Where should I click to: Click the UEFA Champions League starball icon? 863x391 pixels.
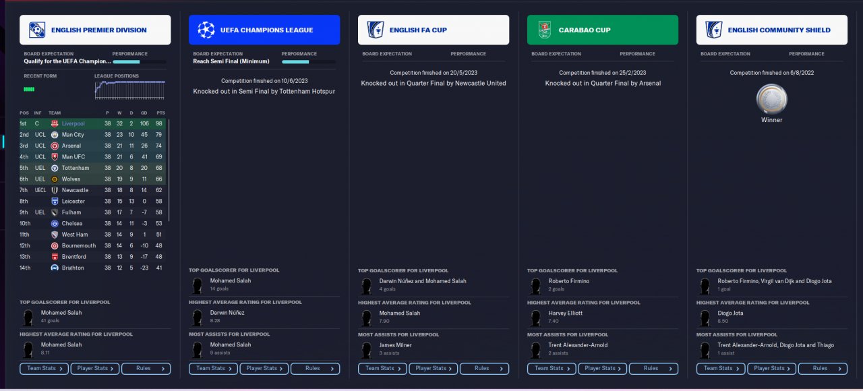pyautogui.click(x=206, y=30)
